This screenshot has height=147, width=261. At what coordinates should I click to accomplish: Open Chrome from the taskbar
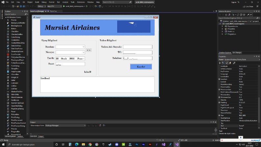click(90, 144)
